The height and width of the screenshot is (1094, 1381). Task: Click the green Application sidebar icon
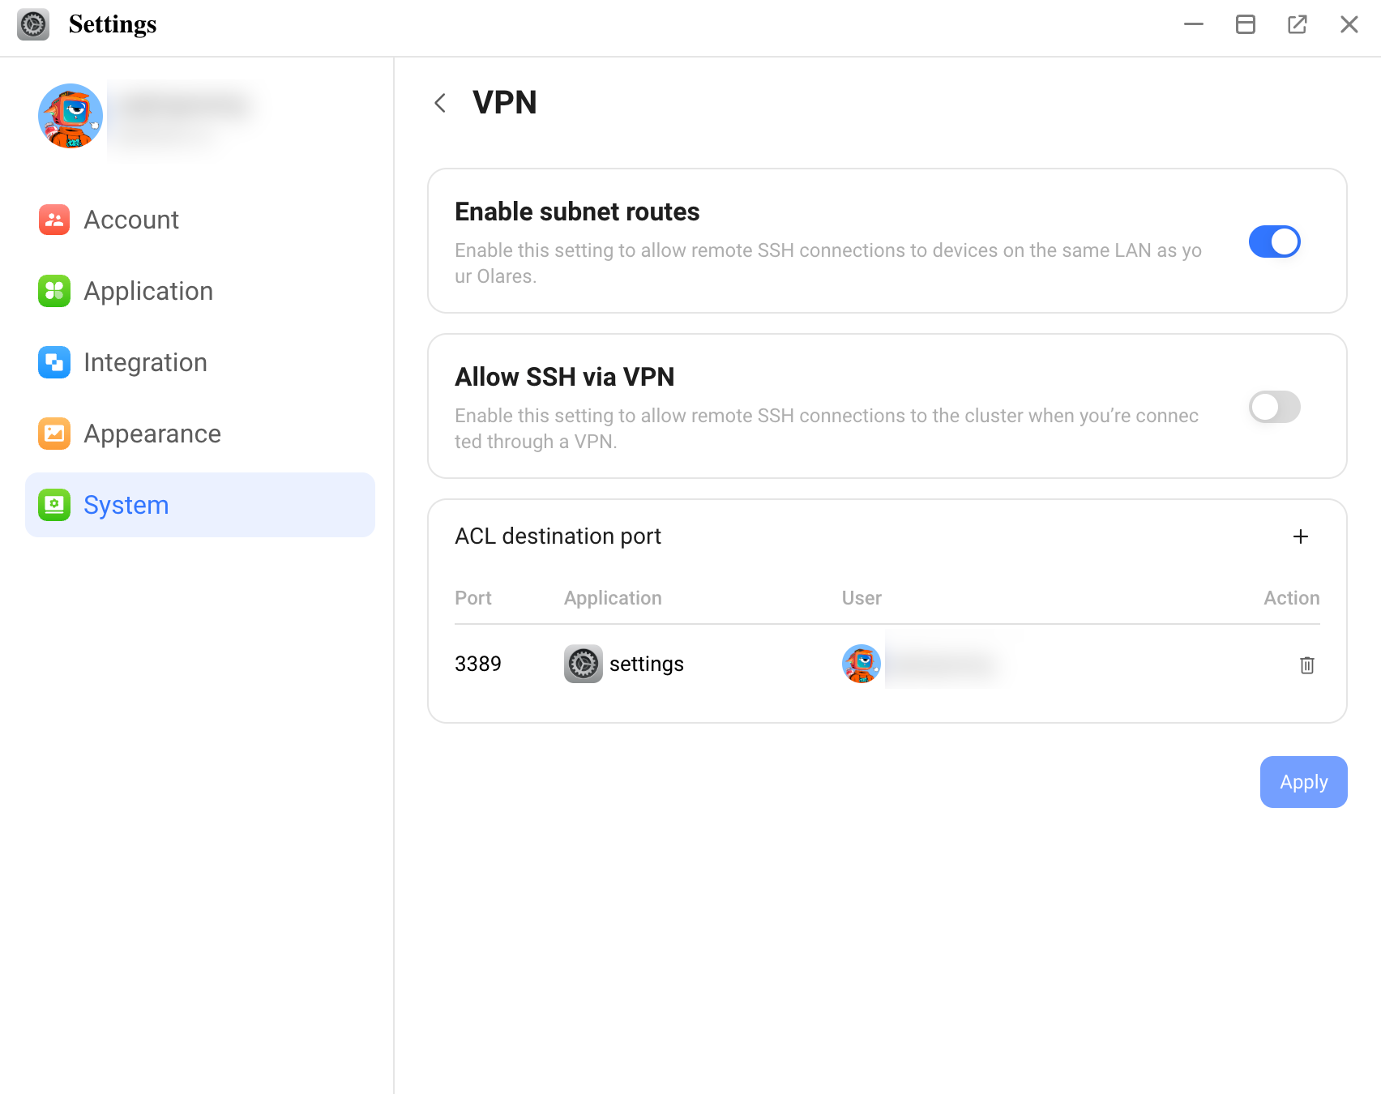click(x=54, y=291)
